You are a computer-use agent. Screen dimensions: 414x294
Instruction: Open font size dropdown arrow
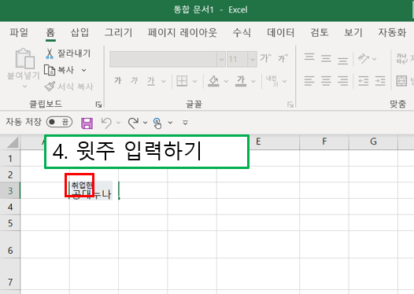click(253, 59)
